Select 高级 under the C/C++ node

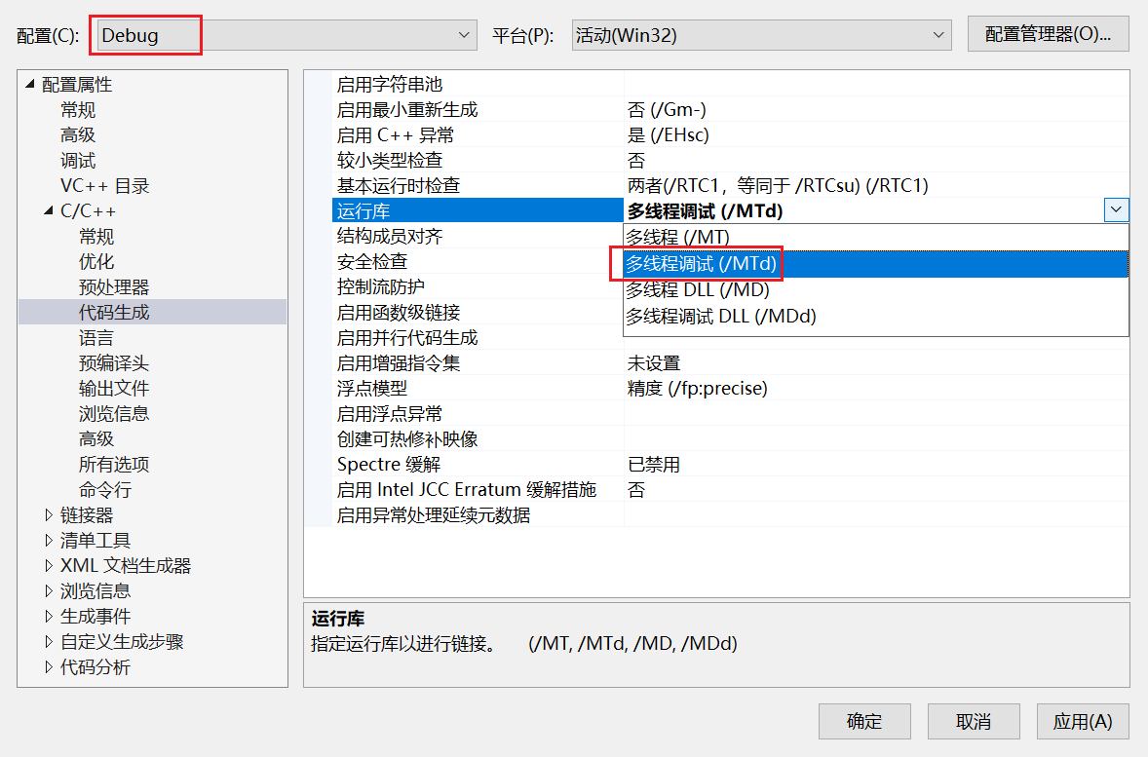[x=96, y=438]
